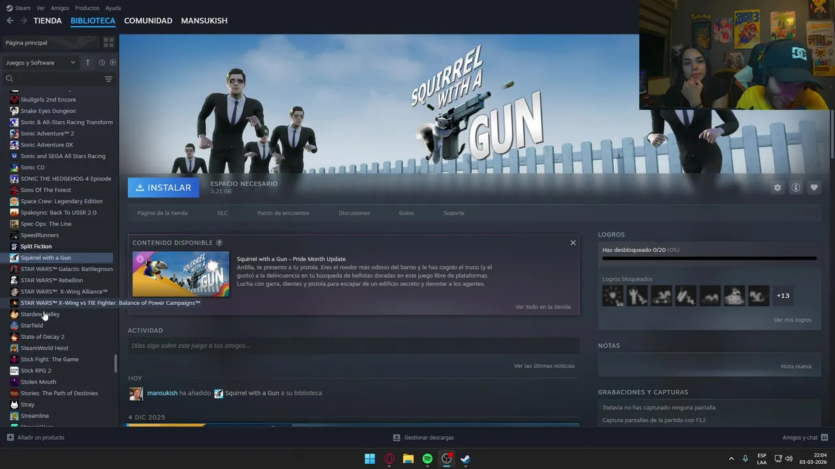Open the MANSUKISH profile tab
Image resolution: width=835 pixels, height=469 pixels.
[x=204, y=21]
